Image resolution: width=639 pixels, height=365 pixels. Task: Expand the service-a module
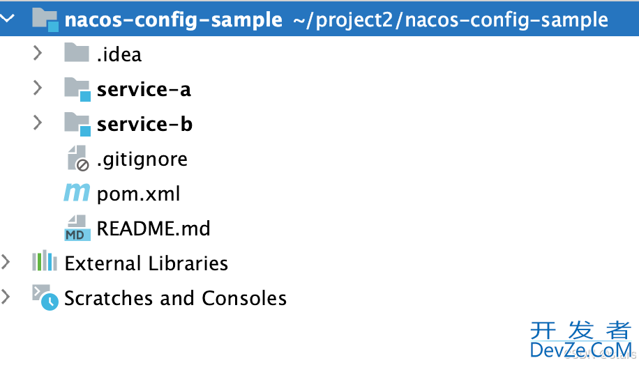pos(38,88)
